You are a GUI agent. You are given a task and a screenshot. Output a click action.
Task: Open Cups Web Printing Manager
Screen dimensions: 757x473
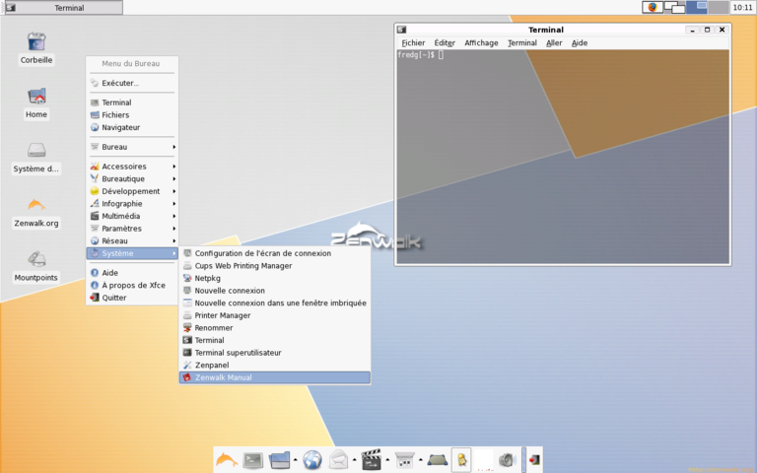point(275,266)
